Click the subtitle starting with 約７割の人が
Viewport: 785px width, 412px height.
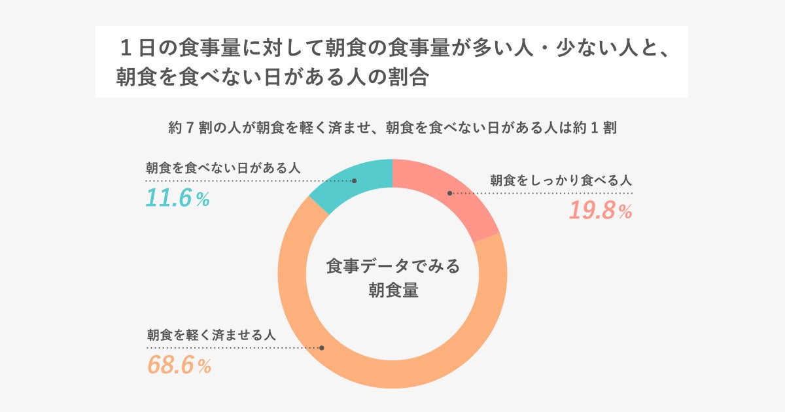coord(392,128)
